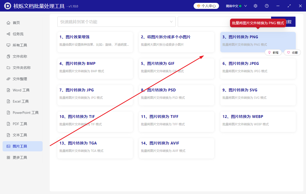Open PDF 工具 sidebar item
Image resolution: width=306 pixels, height=194 pixels.
coord(22,124)
